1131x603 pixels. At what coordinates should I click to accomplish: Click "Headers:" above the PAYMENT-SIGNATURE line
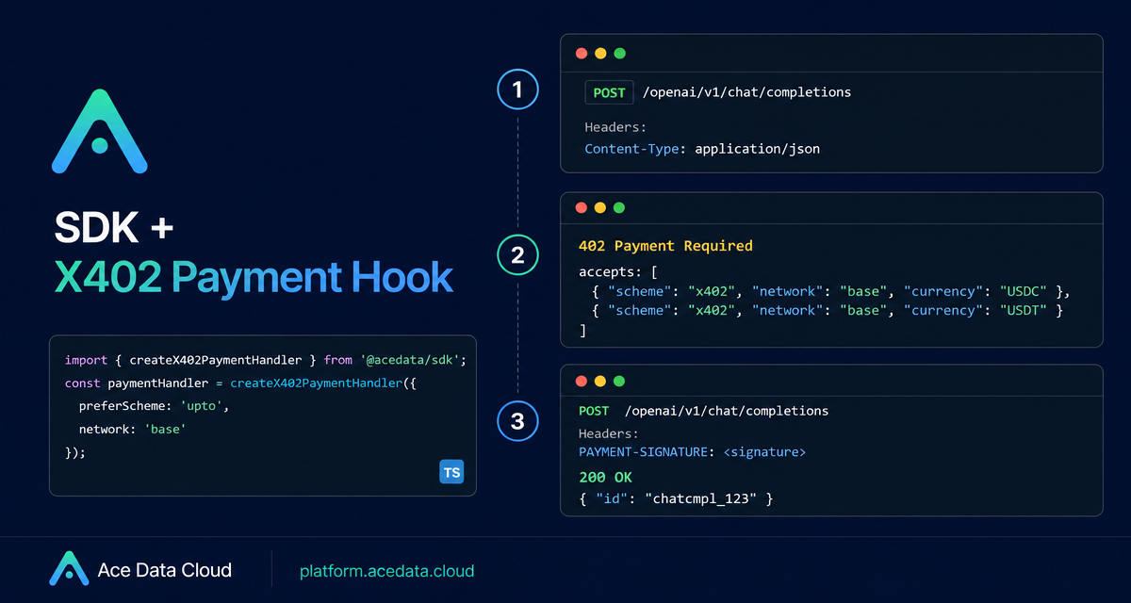(x=609, y=434)
